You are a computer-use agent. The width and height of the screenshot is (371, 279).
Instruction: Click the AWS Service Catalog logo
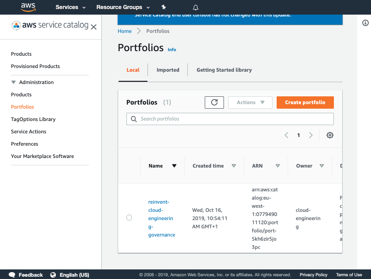tap(50, 25)
